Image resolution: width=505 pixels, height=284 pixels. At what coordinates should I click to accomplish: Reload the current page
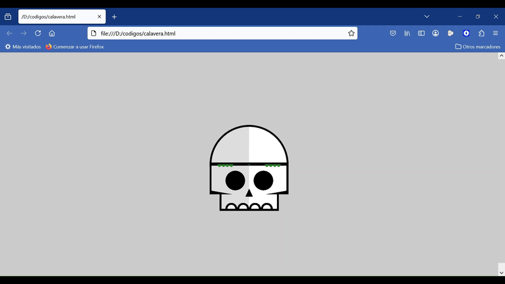click(x=38, y=33)
